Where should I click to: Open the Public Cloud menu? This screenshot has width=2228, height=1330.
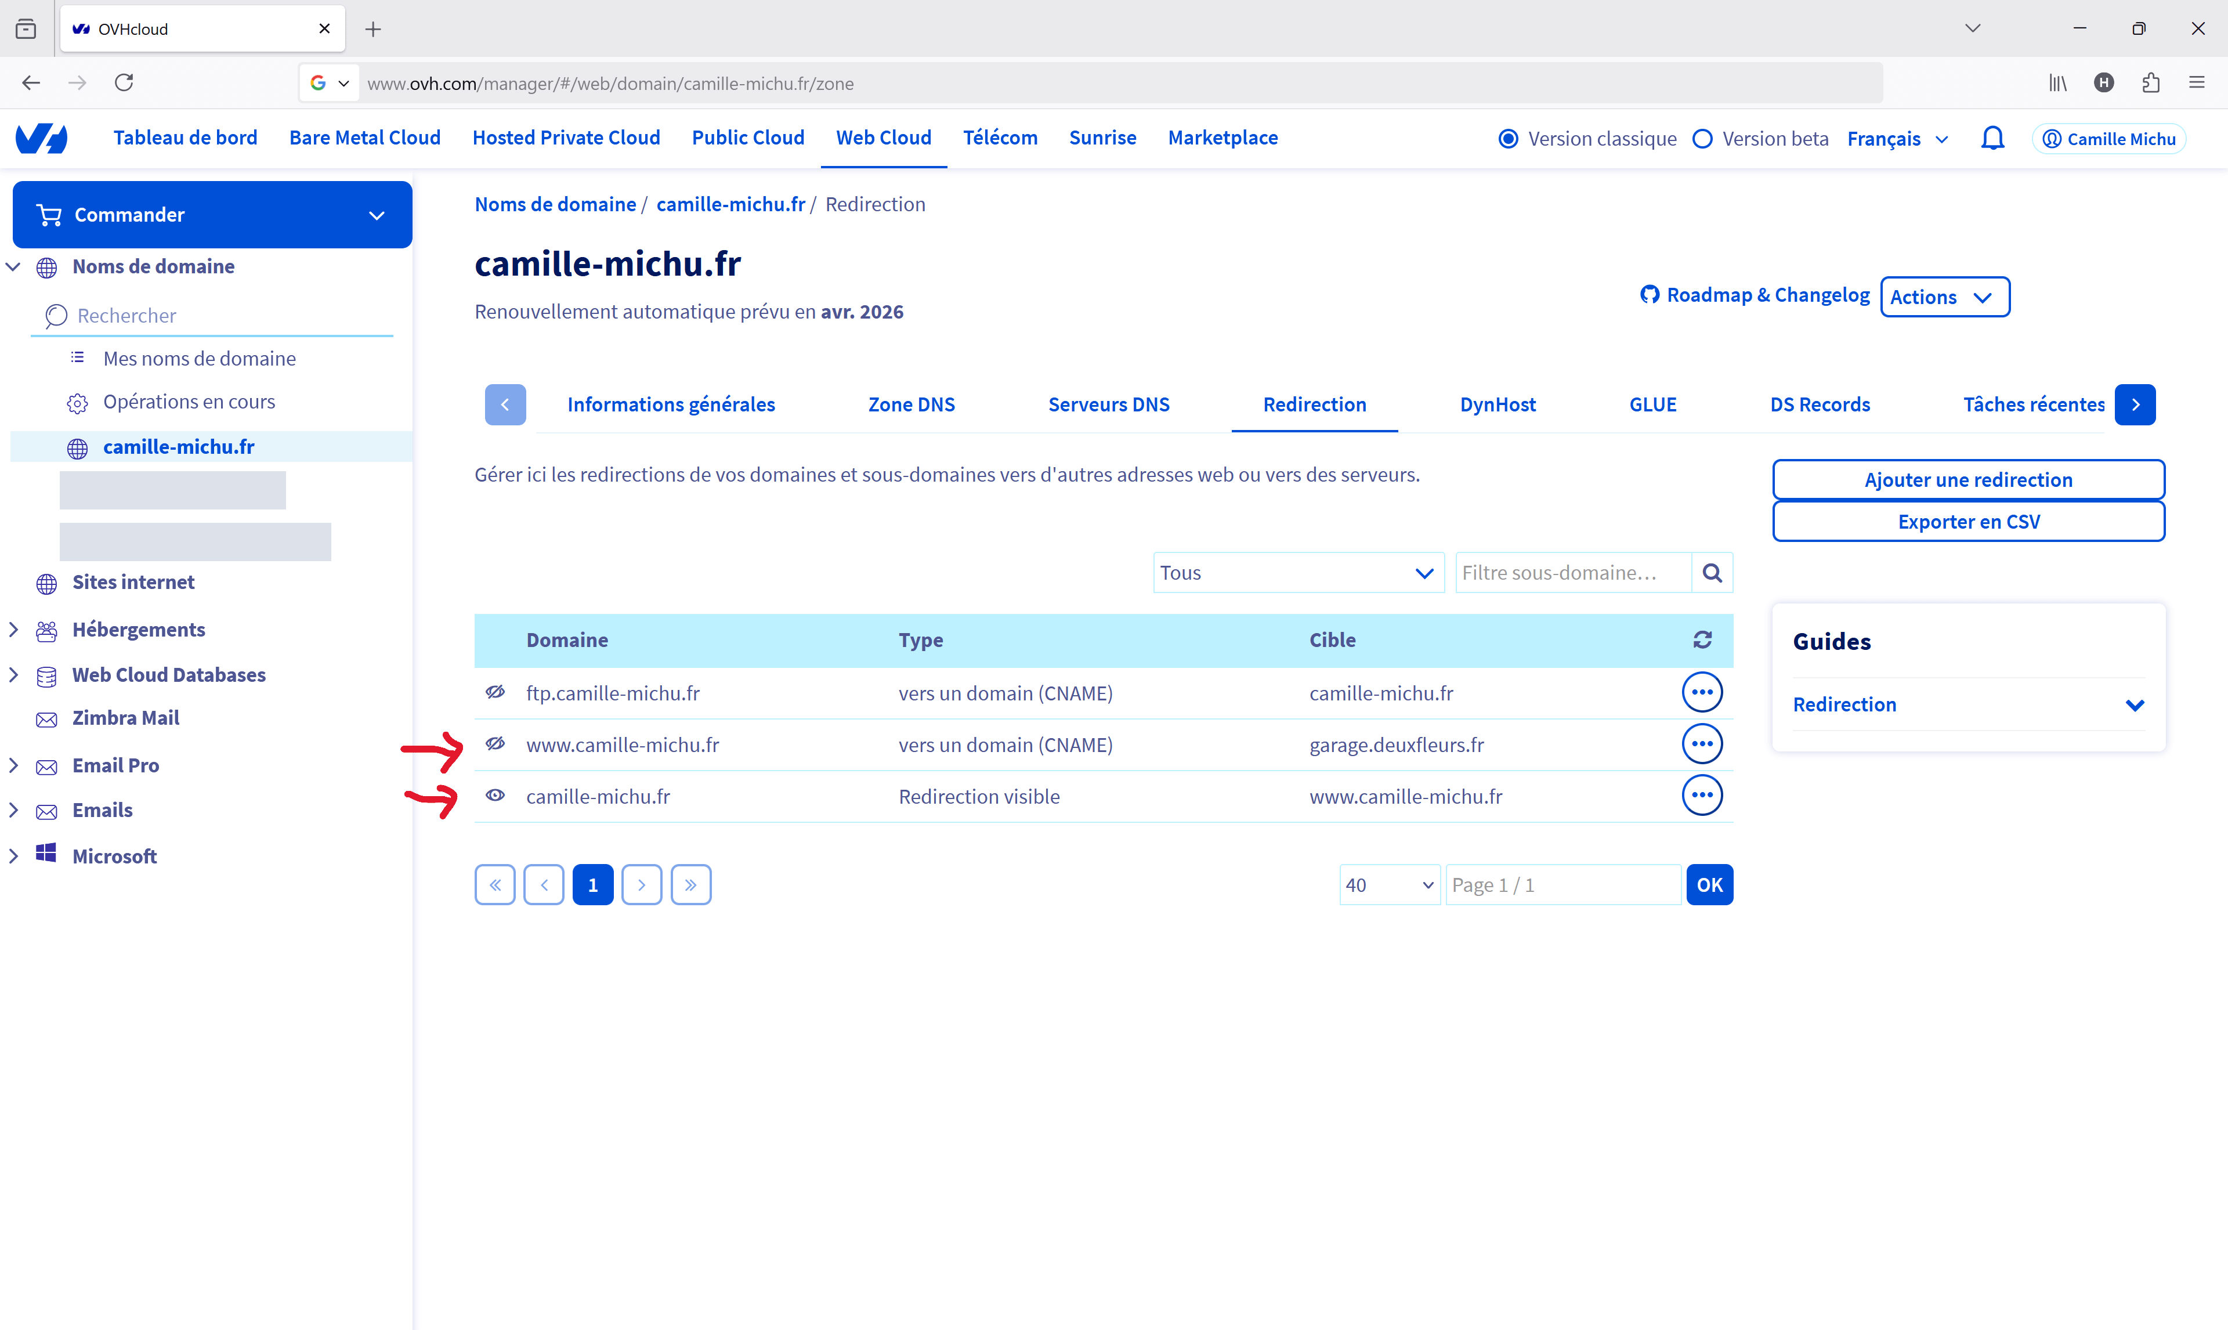pyautogui.click(x=747, y=138)
